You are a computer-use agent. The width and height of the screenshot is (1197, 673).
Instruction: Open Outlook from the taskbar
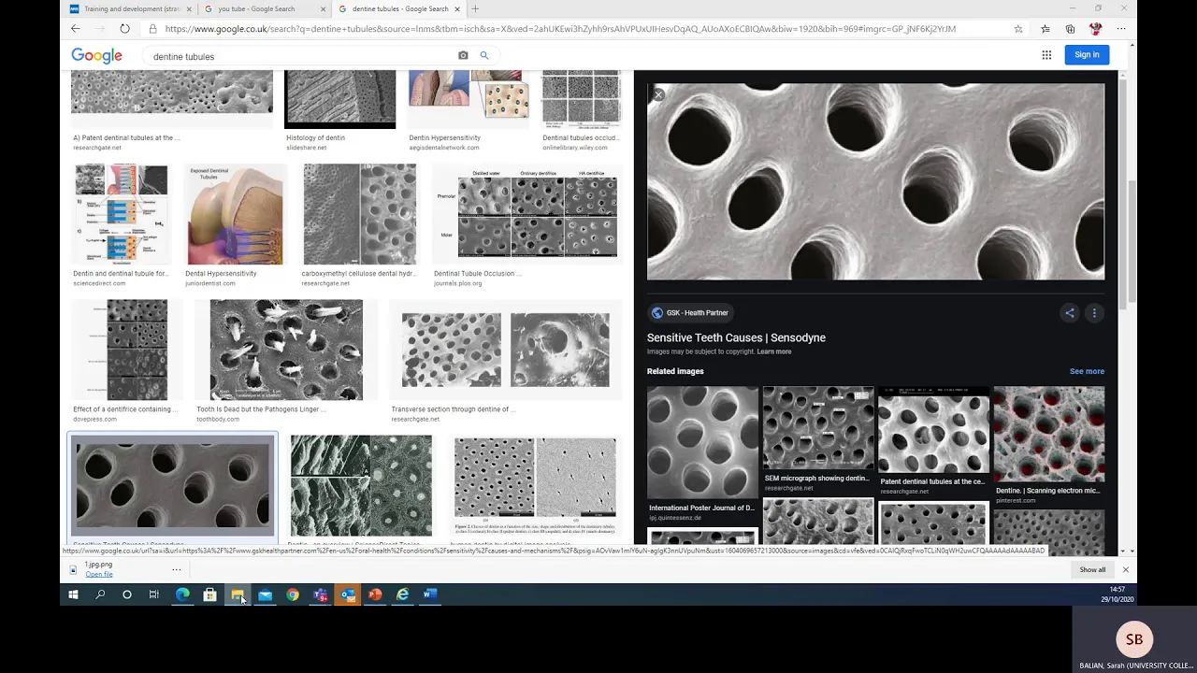(x=348, y=594)
